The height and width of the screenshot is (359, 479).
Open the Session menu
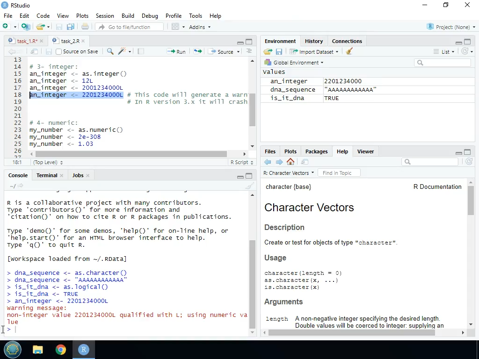(105, 15)
